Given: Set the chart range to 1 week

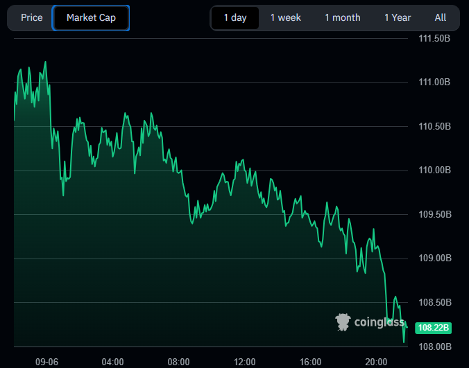Looking at the screenshot, I should 286,18.
